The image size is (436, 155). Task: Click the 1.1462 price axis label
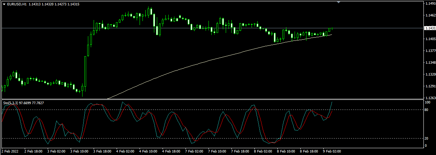[x=430, y=15]
